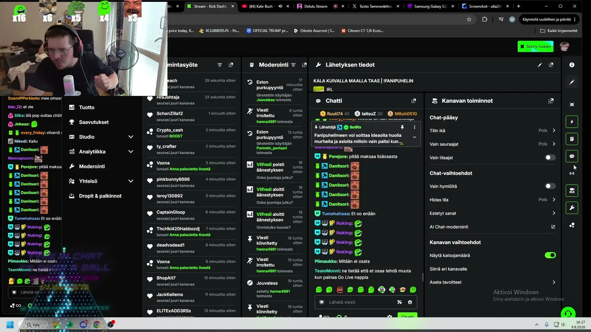Open the OFFICIAL TRUMP bookmark
Screen dimensions: 591x332
pos(267,31)
